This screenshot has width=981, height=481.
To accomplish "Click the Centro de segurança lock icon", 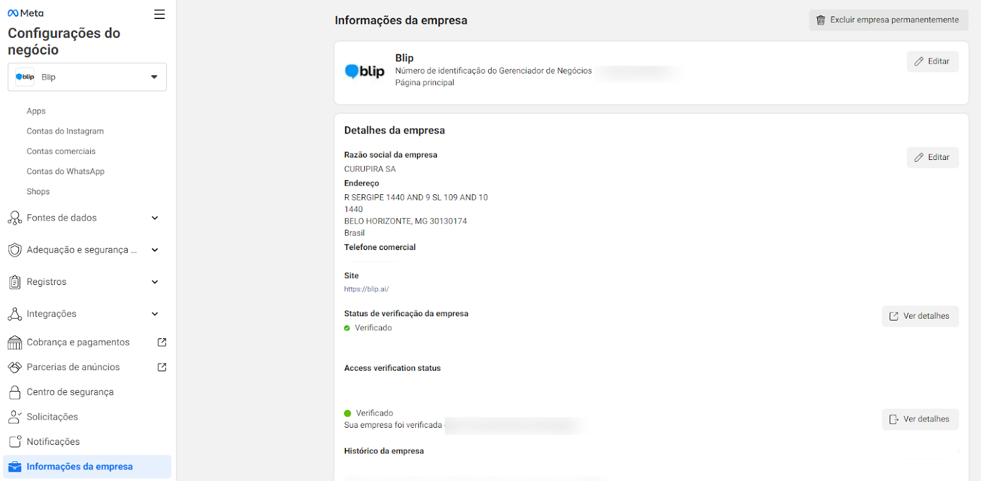I will [x=15, y=392].
